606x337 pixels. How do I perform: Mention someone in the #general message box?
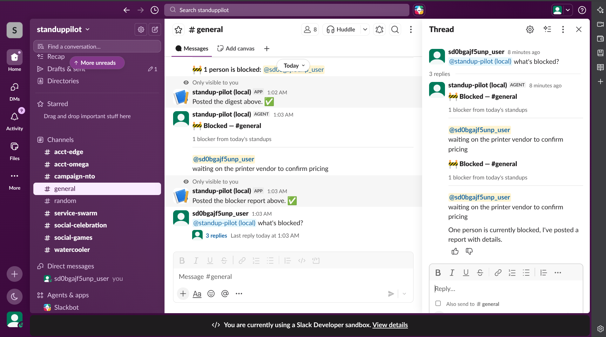(225, 294)
